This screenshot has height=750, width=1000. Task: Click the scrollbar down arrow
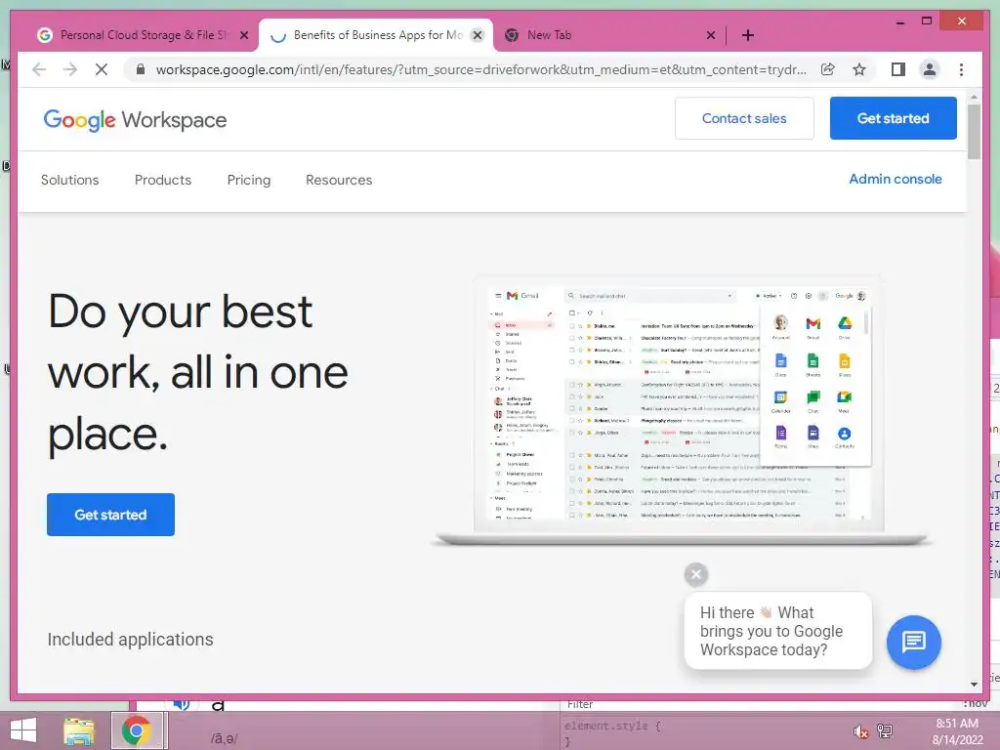coord(974,685)
